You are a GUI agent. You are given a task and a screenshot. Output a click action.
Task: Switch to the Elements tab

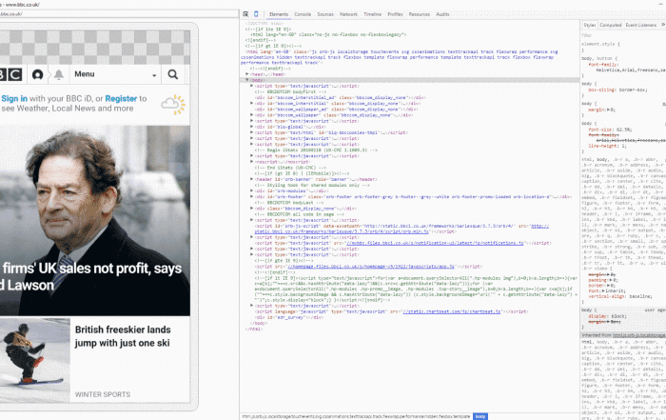(x=279, y=14)
